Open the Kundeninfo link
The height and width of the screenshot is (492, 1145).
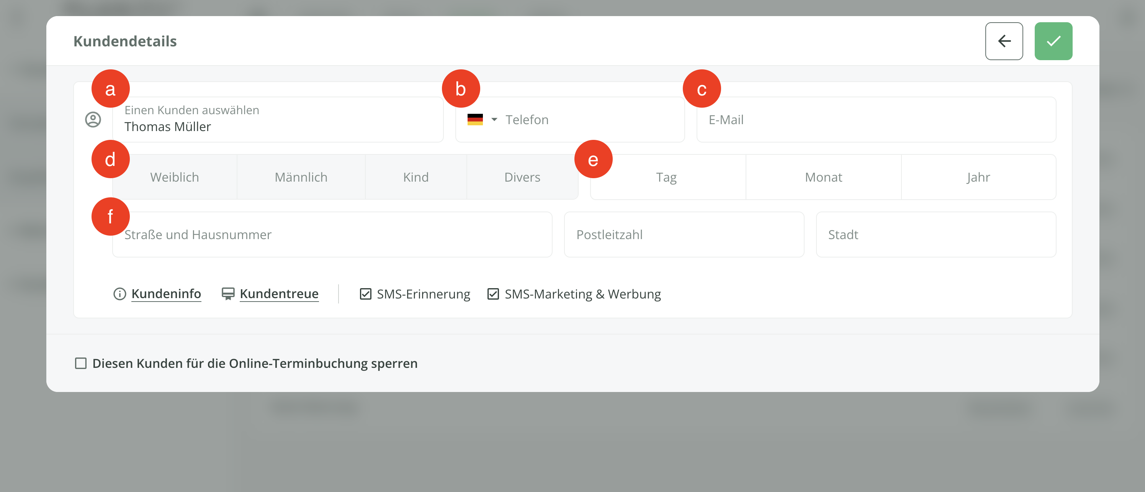166,294
